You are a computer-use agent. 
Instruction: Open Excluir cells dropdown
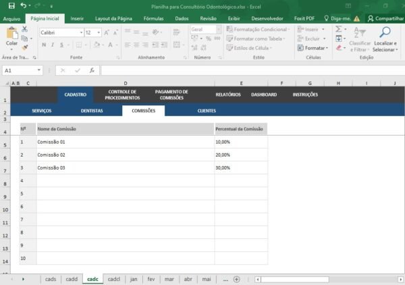(x=311, y=38)
